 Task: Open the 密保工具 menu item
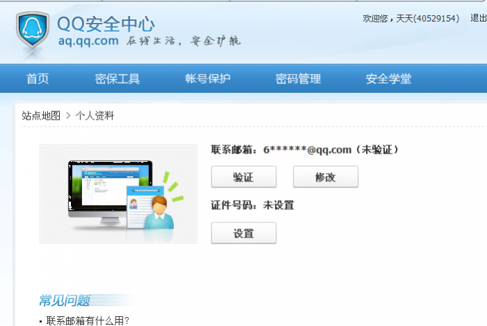click(x=118, y=79)
